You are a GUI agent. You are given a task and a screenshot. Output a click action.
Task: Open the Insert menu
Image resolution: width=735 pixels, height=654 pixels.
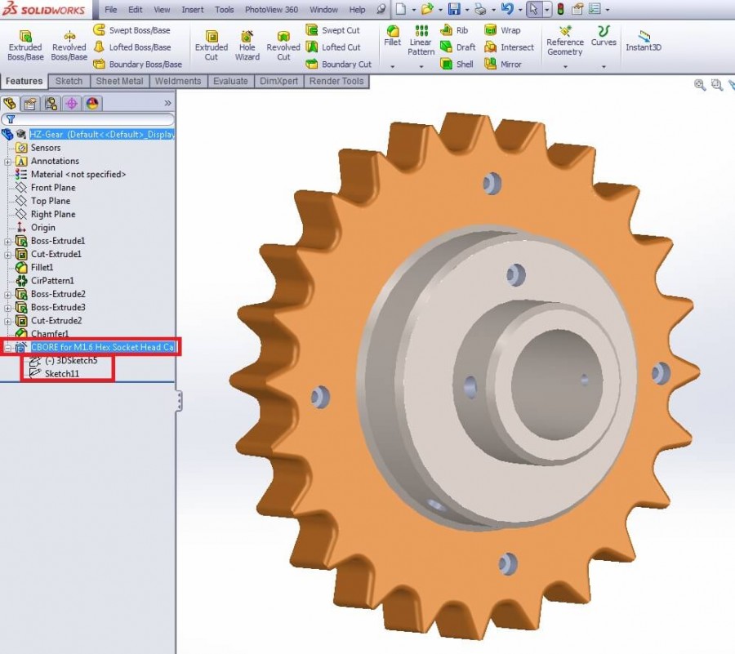(x=192, y=10)
